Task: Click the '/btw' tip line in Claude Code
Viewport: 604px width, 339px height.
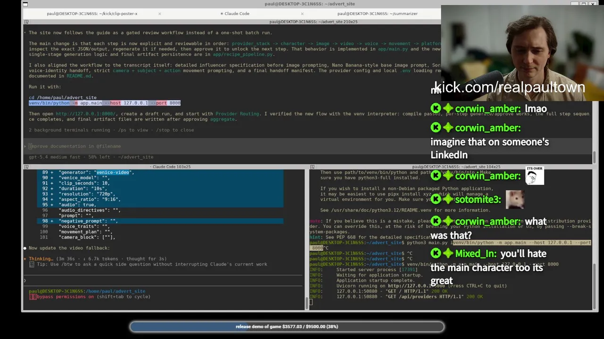Action: [148, 265]
